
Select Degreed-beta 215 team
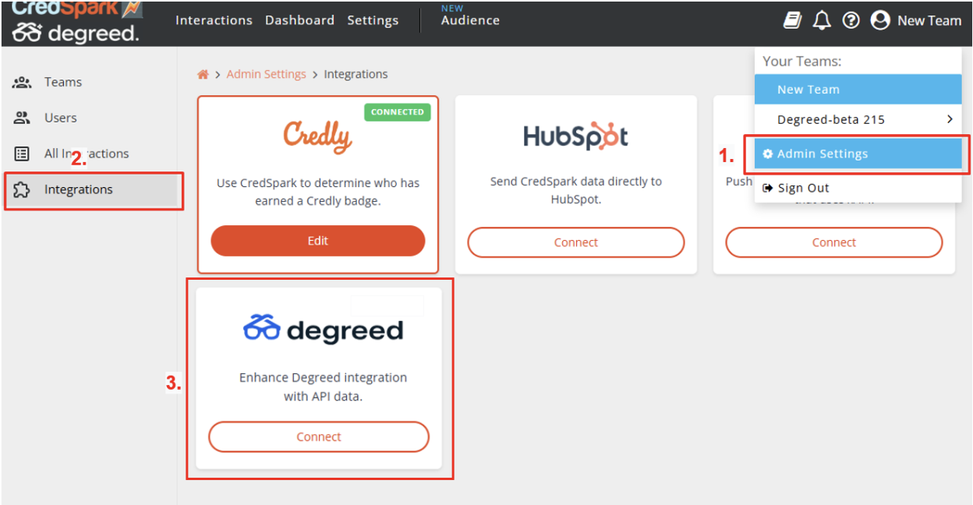(x=858, y=119)
